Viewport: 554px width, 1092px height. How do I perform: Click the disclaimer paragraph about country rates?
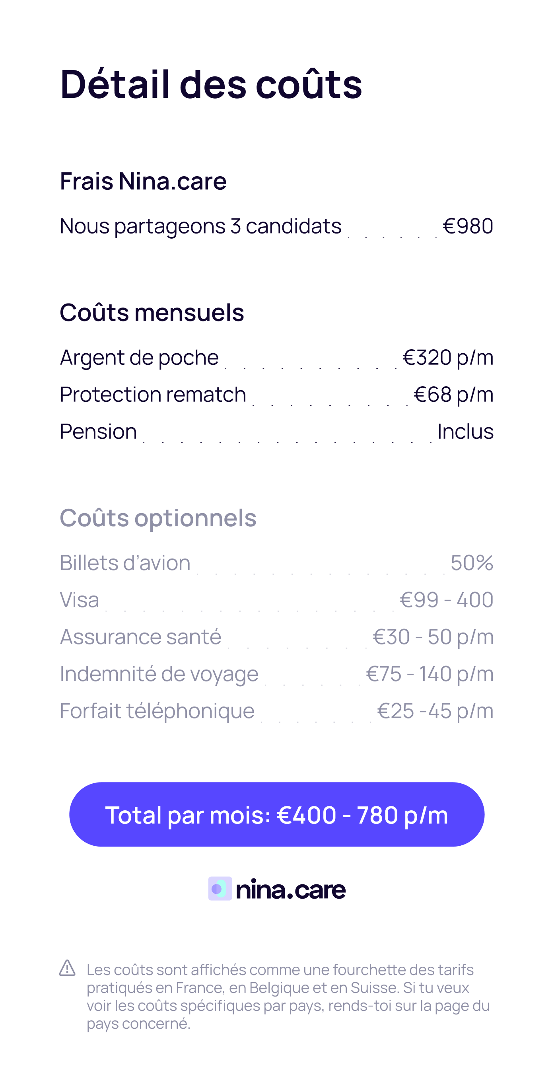point(288,996)
